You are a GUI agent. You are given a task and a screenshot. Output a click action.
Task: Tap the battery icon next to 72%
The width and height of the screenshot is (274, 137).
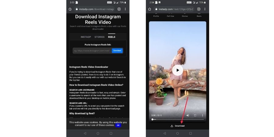coord(205,2)
